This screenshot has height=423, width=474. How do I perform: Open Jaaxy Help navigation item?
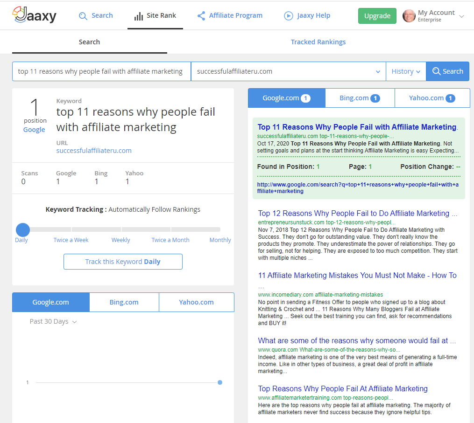(x=307, y=16)
